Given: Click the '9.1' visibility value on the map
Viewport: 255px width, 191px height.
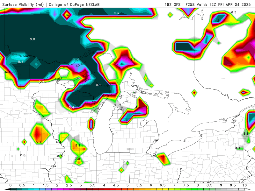Looking at the screenshot, I should [x=133, y=60].
